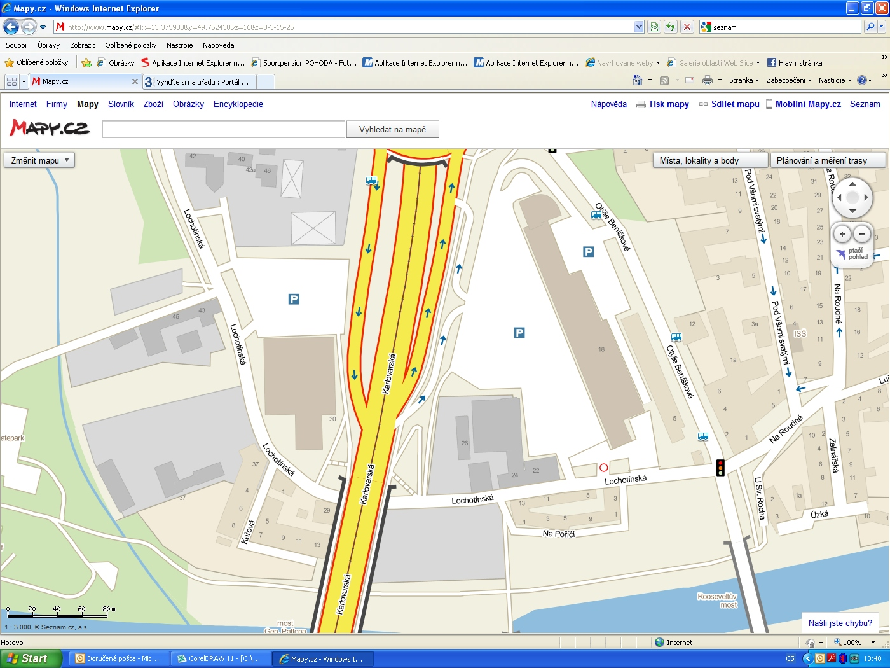890x668 pixels.
Task: Click the Home page icon
Action: click(638, 80)
